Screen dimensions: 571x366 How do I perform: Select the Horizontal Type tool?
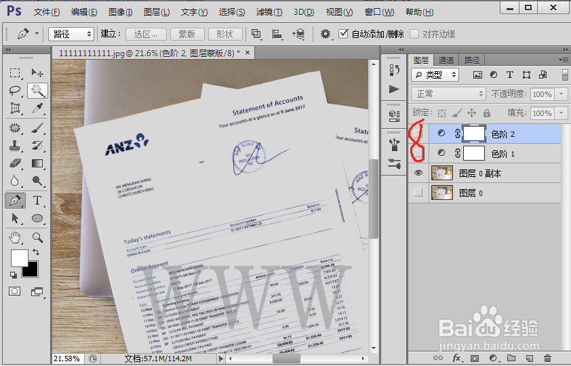click(37, 201)
